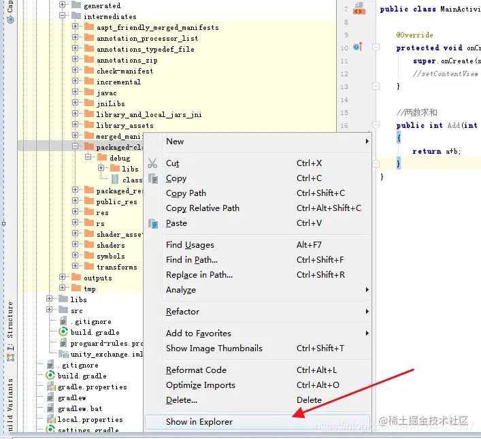Fold the onCreate method at line 10
This screenshot has height=439, width=481.
[376, 47]
